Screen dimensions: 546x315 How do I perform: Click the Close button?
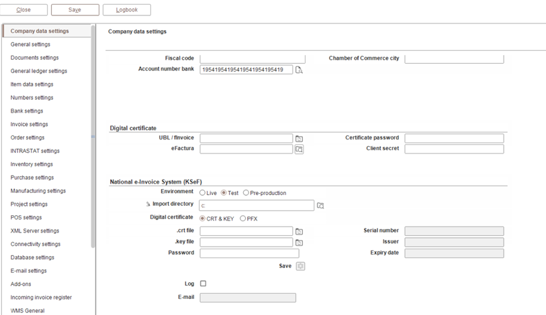[x=24, y=10]
